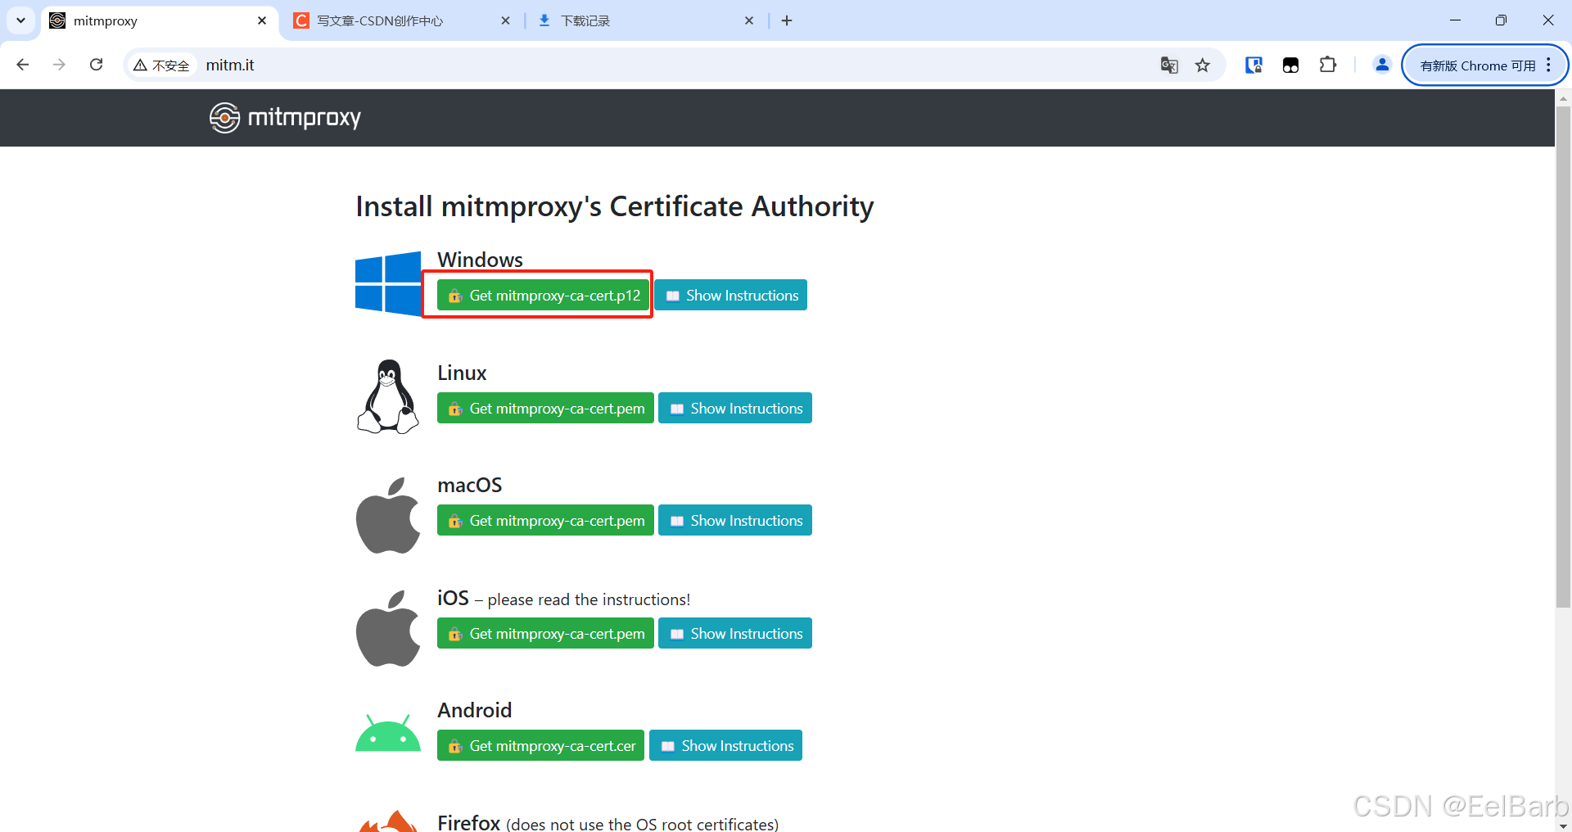Show Instructions for iOS

coord(735,633)
